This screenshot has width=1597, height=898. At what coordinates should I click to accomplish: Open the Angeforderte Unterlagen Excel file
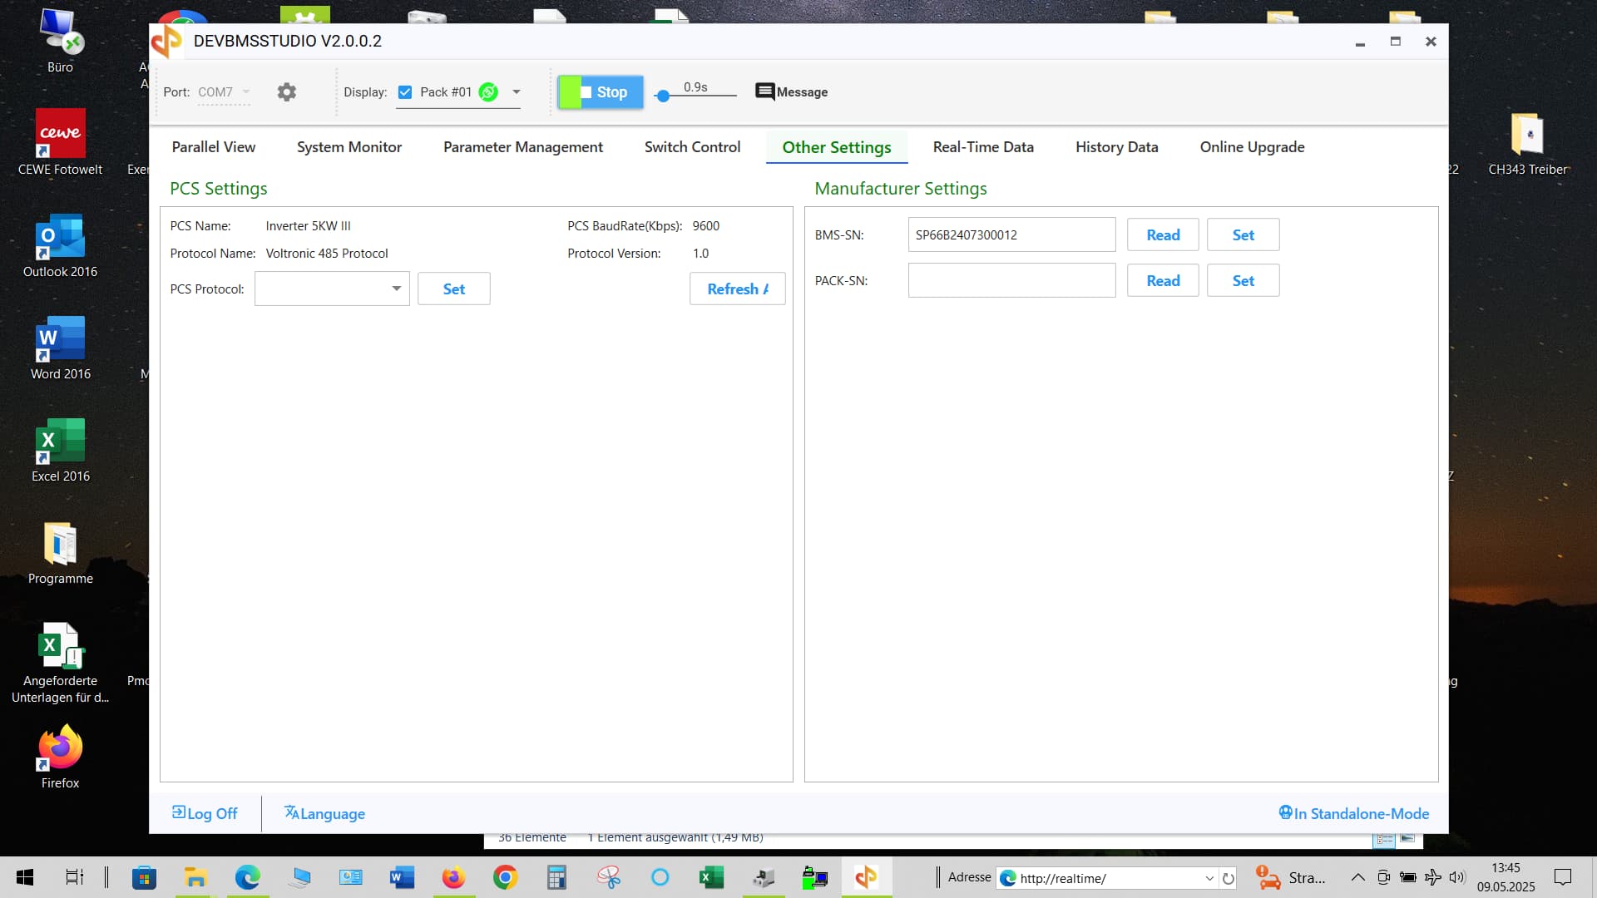click(60, 664)
